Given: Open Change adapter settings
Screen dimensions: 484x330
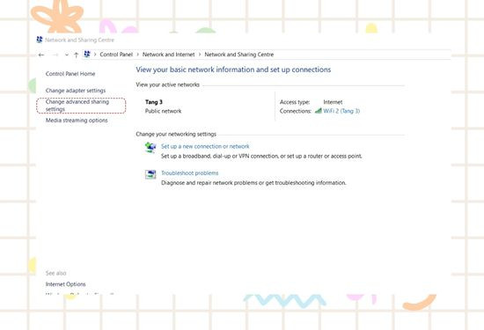Looking at the screenshot, I should (x=76, y=91).
